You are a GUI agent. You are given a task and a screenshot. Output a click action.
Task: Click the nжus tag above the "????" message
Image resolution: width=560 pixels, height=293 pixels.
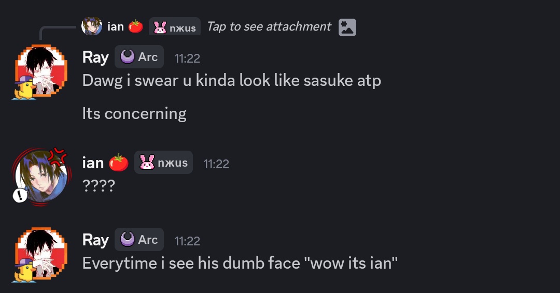pyautogui.click(x=163, y=163)
